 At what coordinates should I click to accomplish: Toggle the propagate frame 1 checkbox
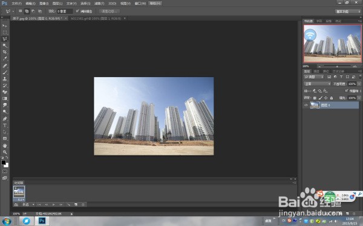(346, 91)
